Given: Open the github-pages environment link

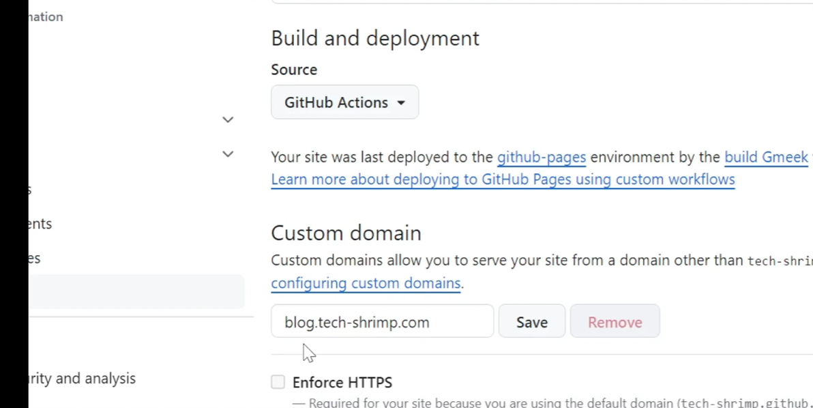Looking at the screenshot, I should coord(542,157).
